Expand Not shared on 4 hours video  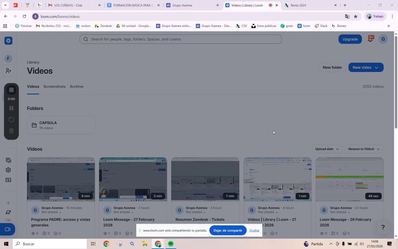(268, 212)
